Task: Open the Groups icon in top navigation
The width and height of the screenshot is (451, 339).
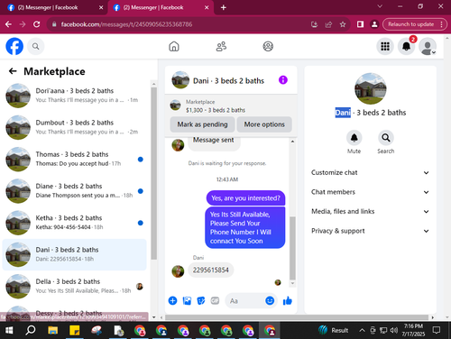Action: (268, 46)
